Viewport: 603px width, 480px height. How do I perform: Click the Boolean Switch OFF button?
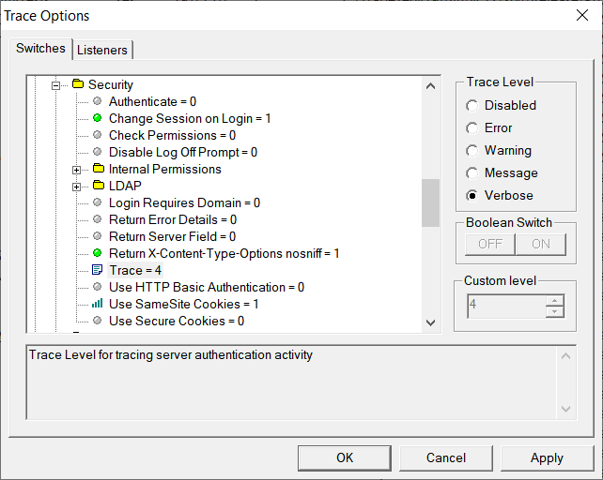pos(490,245)
